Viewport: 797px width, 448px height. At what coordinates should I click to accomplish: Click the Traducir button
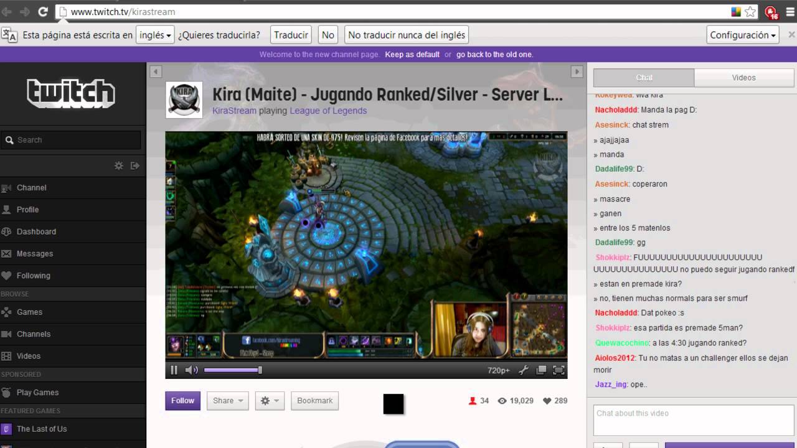tap(291, 35)
